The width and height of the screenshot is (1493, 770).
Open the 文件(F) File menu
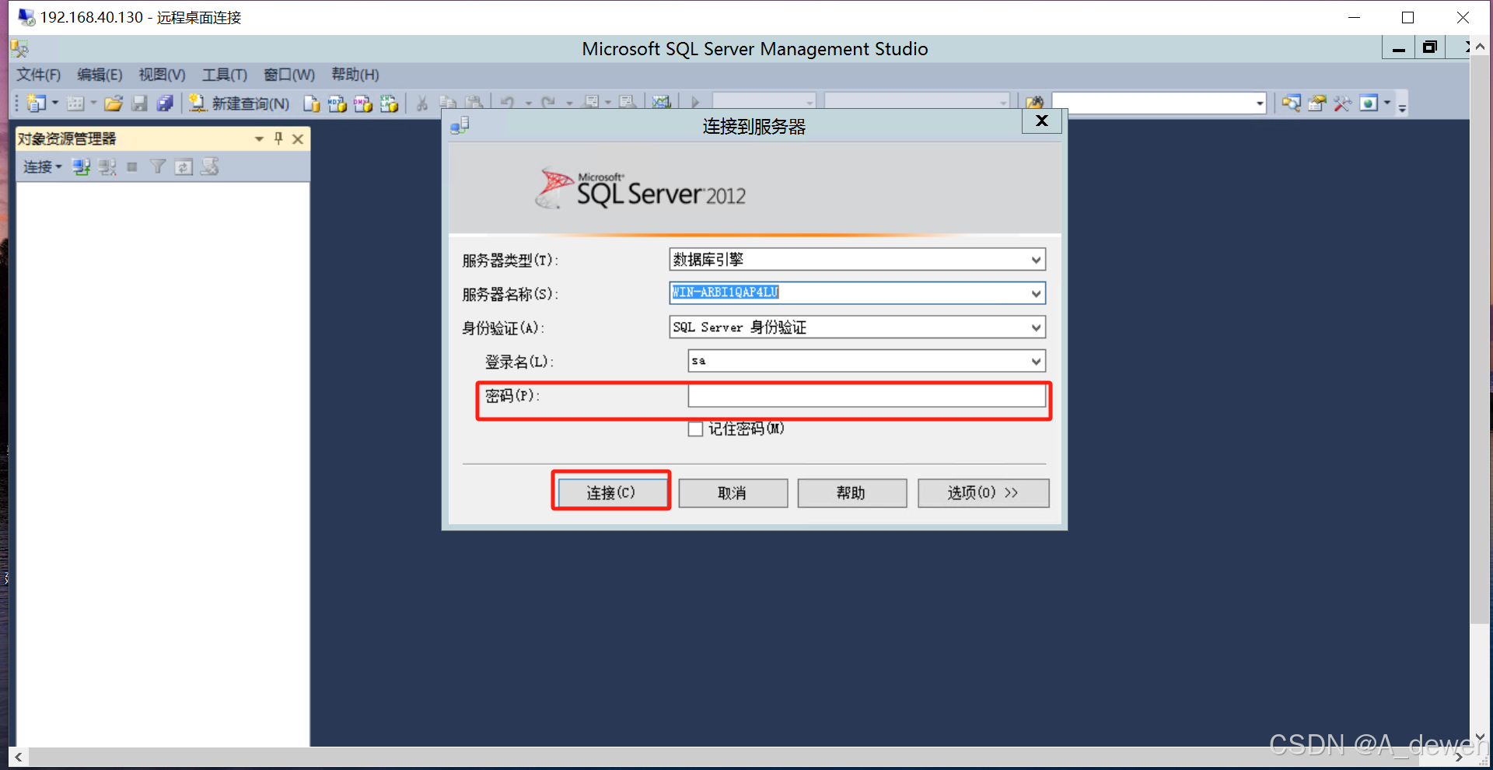click(39, 75)
